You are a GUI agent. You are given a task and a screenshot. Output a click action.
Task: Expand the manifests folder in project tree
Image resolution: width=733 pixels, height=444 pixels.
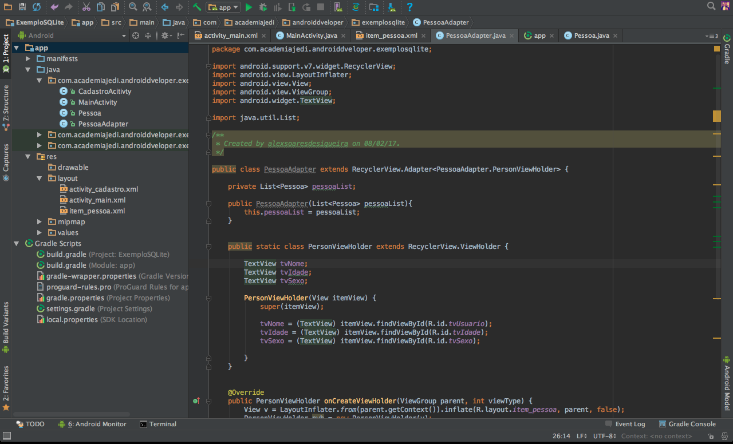click(29, 59)
